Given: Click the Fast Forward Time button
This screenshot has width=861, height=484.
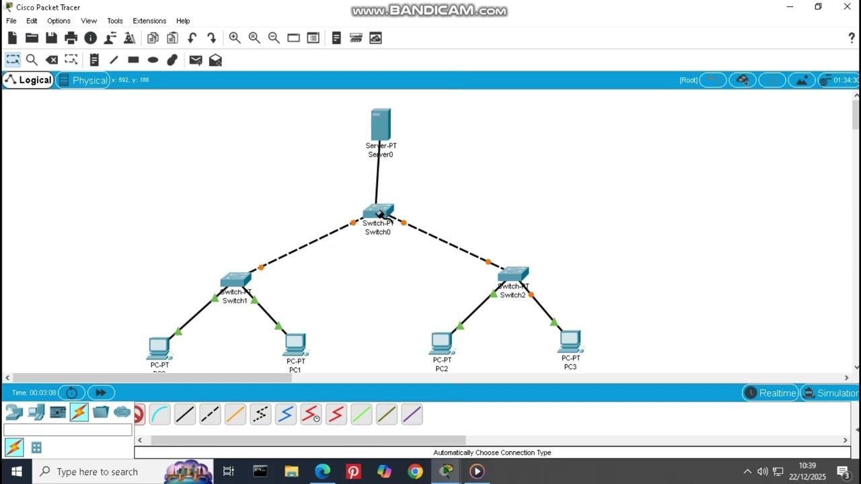Looking at the screenshot, I should (100, 393).
